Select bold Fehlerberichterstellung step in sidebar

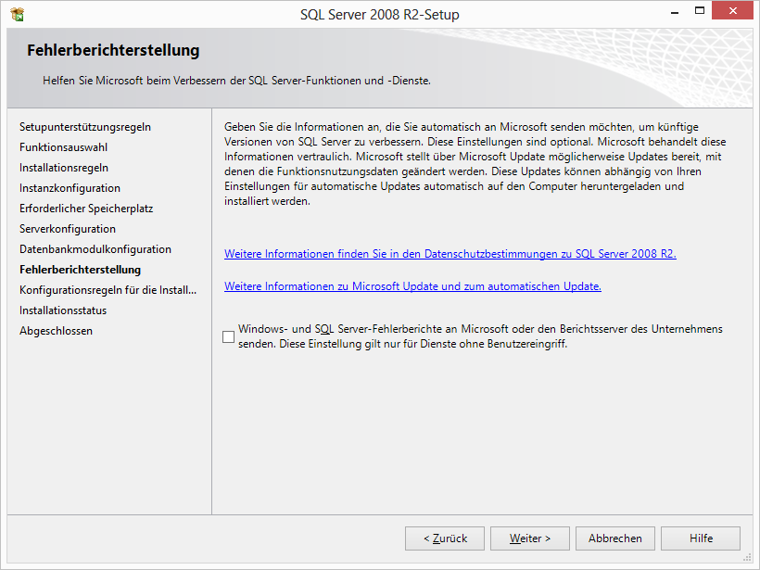pos(80,270)
